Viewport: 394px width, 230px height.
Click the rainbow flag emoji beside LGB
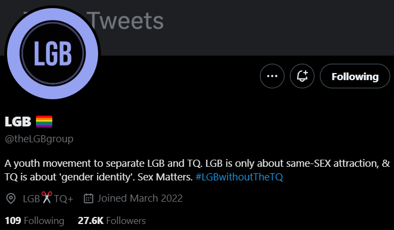click(44, 122)
